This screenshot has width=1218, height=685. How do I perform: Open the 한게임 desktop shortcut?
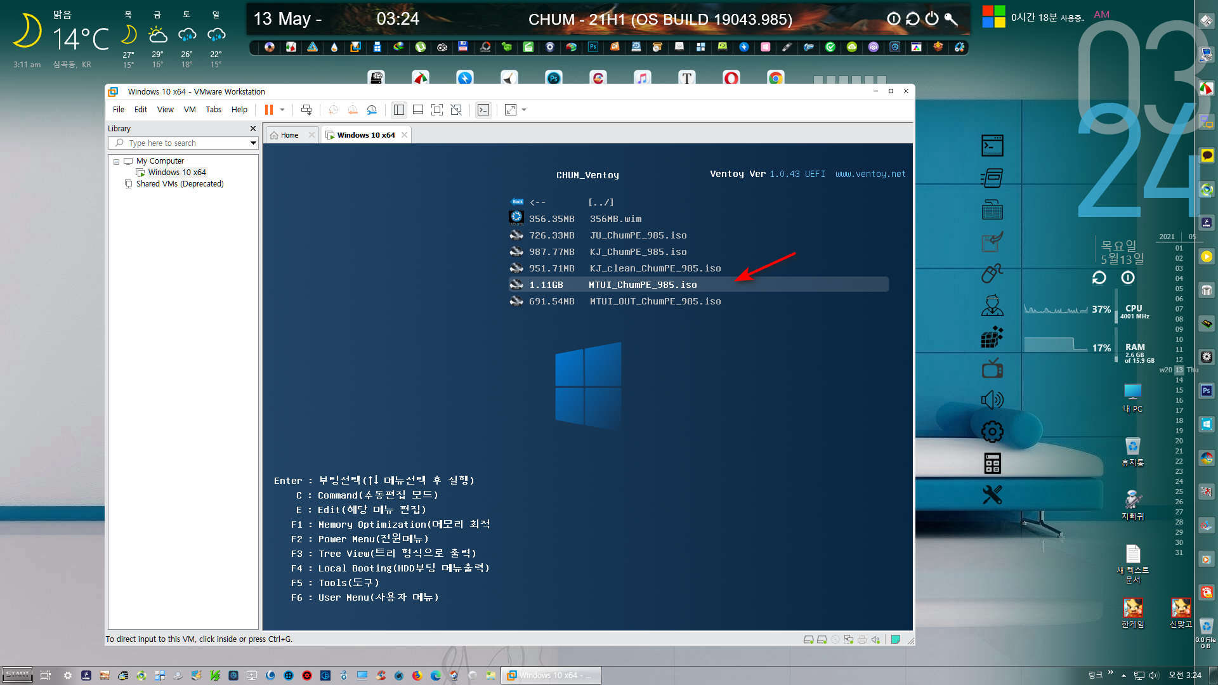point(1132,613)
